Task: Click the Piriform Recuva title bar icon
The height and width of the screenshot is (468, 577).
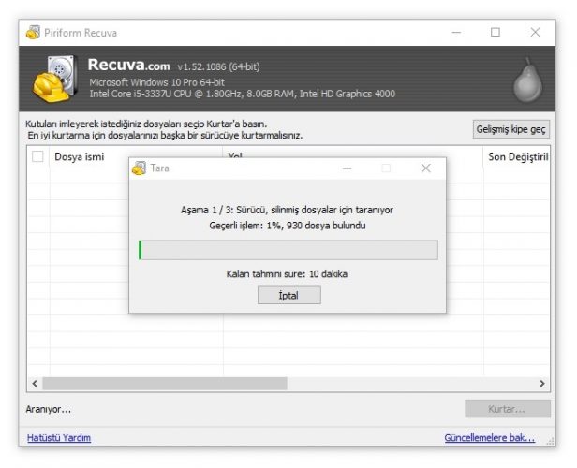Action: coord(33,33)
